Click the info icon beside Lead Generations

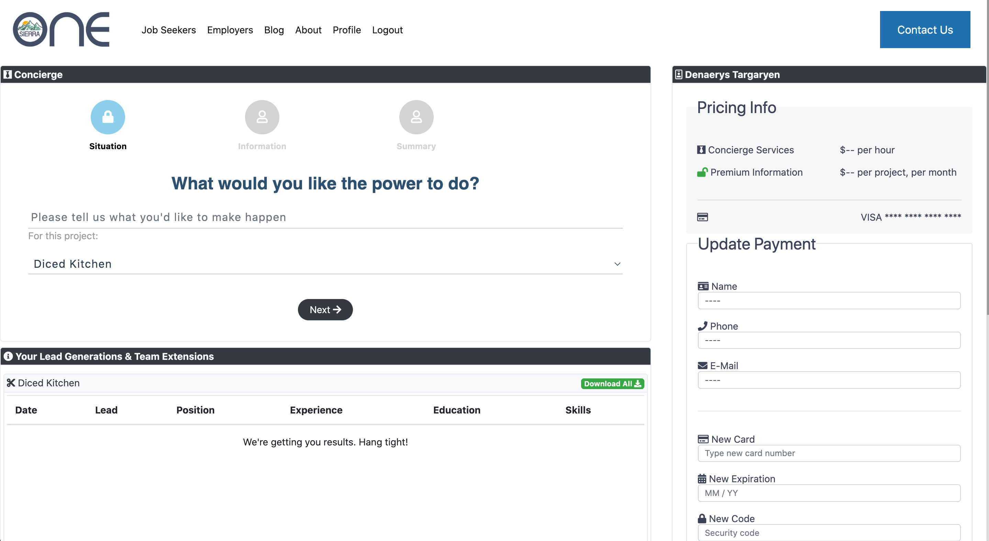8,356
